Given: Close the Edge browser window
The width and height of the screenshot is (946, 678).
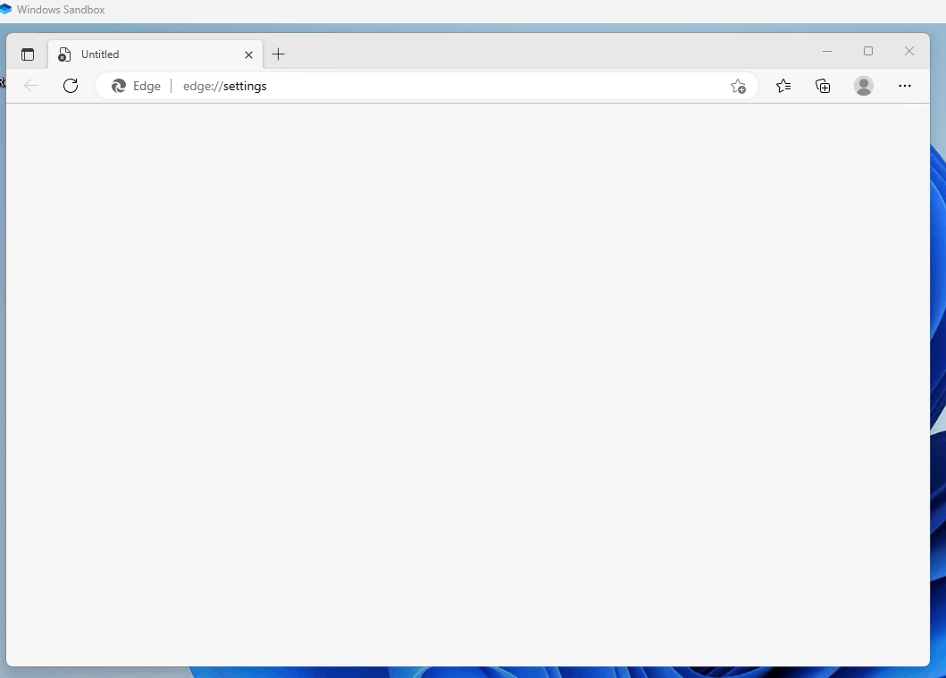Looking at the screenshot, I should point(909,51).
